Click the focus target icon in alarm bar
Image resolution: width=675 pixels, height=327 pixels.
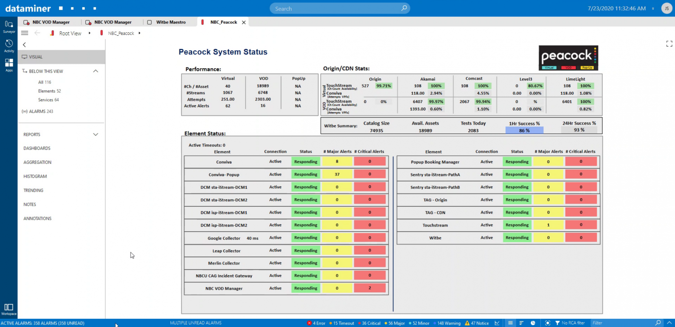point(548,323)
